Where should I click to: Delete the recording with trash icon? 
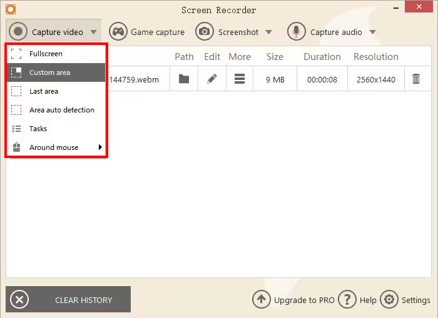pos(416,79)
